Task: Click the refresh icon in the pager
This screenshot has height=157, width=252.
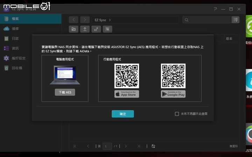Action: tap(153, 146)
